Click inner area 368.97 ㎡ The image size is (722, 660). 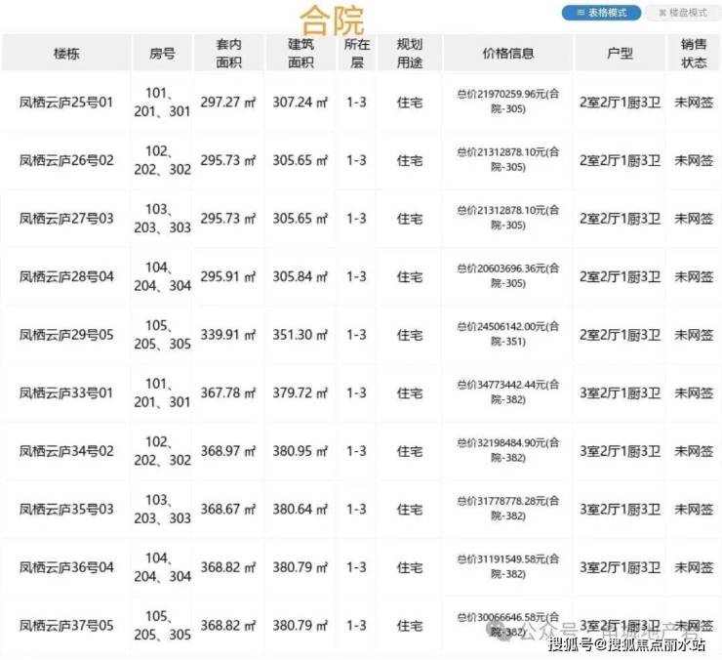coord(228,451)
